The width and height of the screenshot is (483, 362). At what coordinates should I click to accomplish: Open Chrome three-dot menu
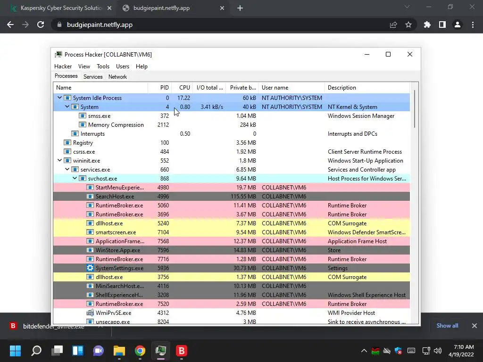(x=473, y=25)
